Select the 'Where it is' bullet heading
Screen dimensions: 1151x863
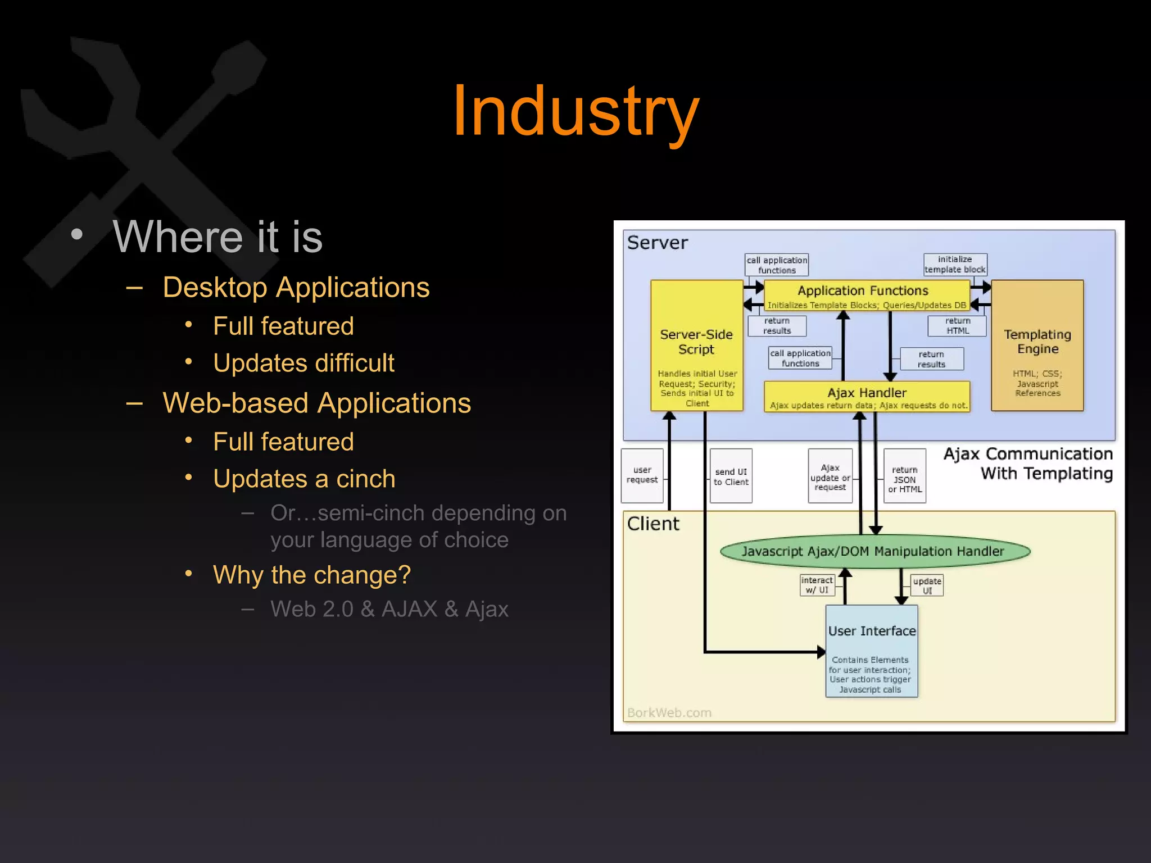pyautogui.click(x=217, y=237)
